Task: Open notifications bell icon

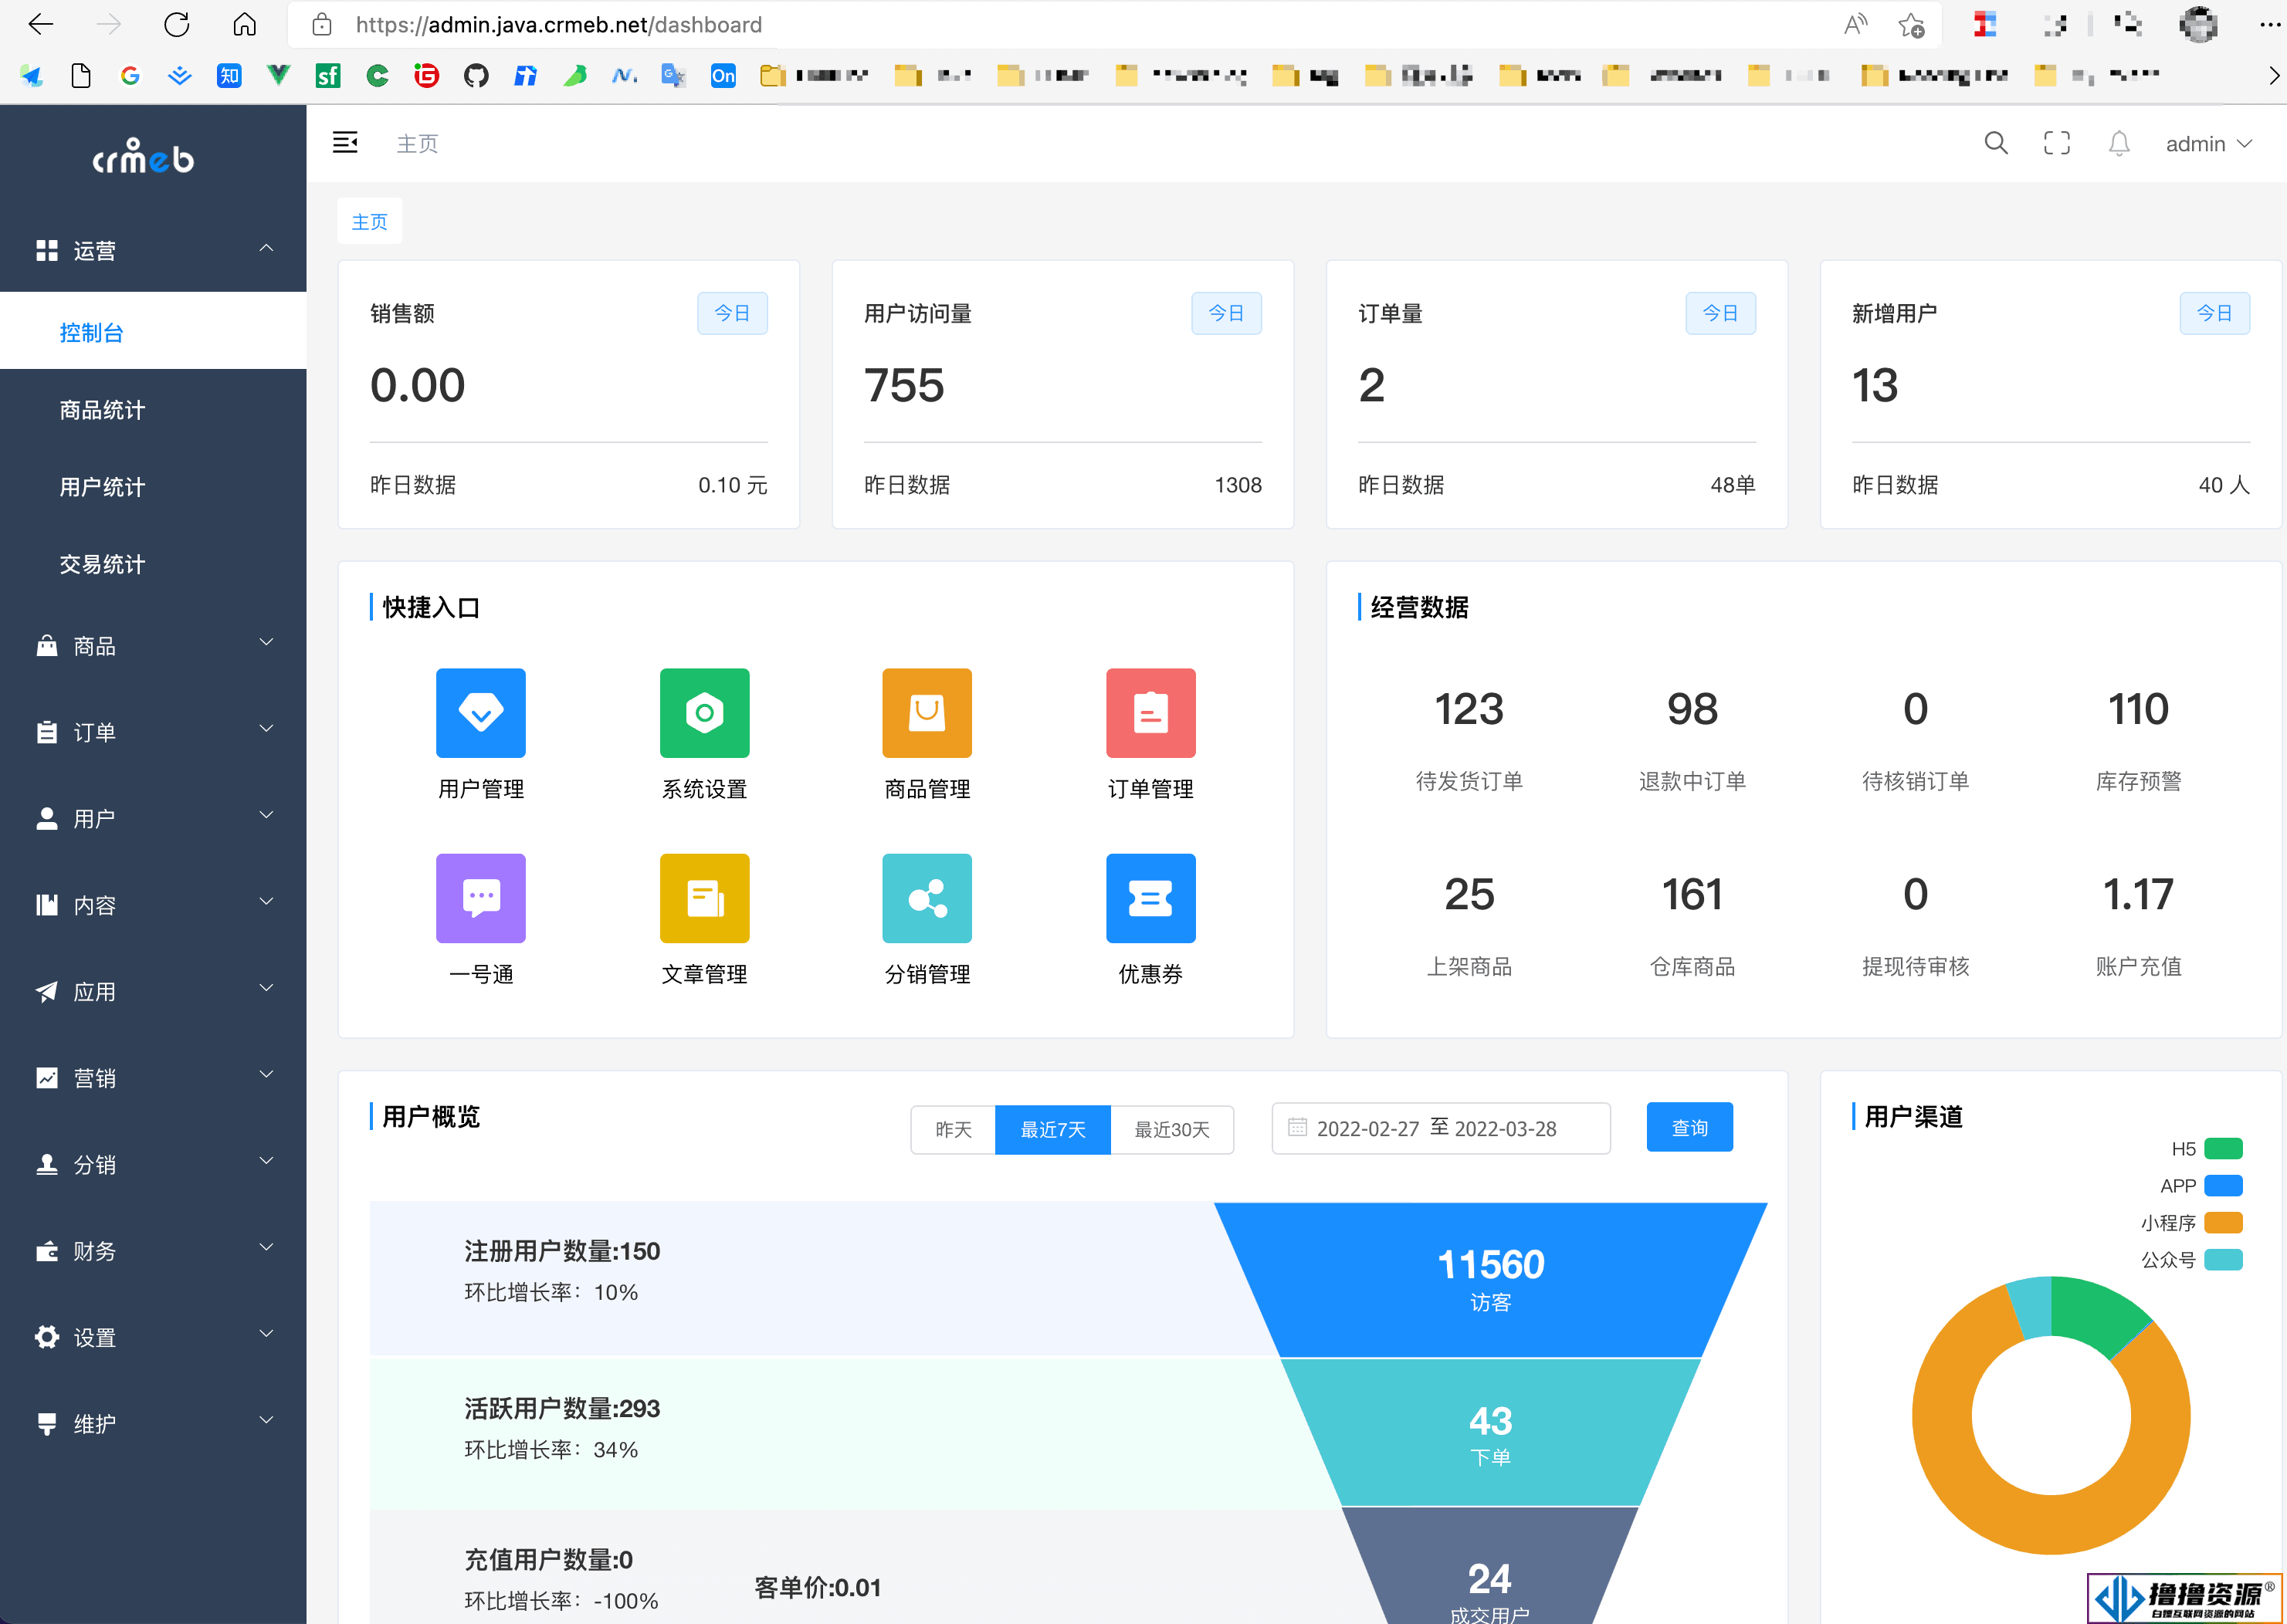Action: point(2119,143)
